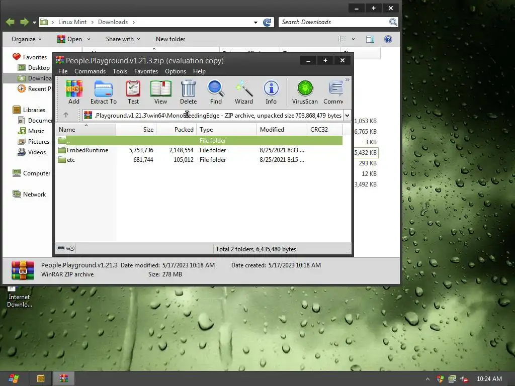Image resolution: width=515 pixels, height=386 pixels.
Task: Select Network in navigation pane
Action: click(29, 194)
